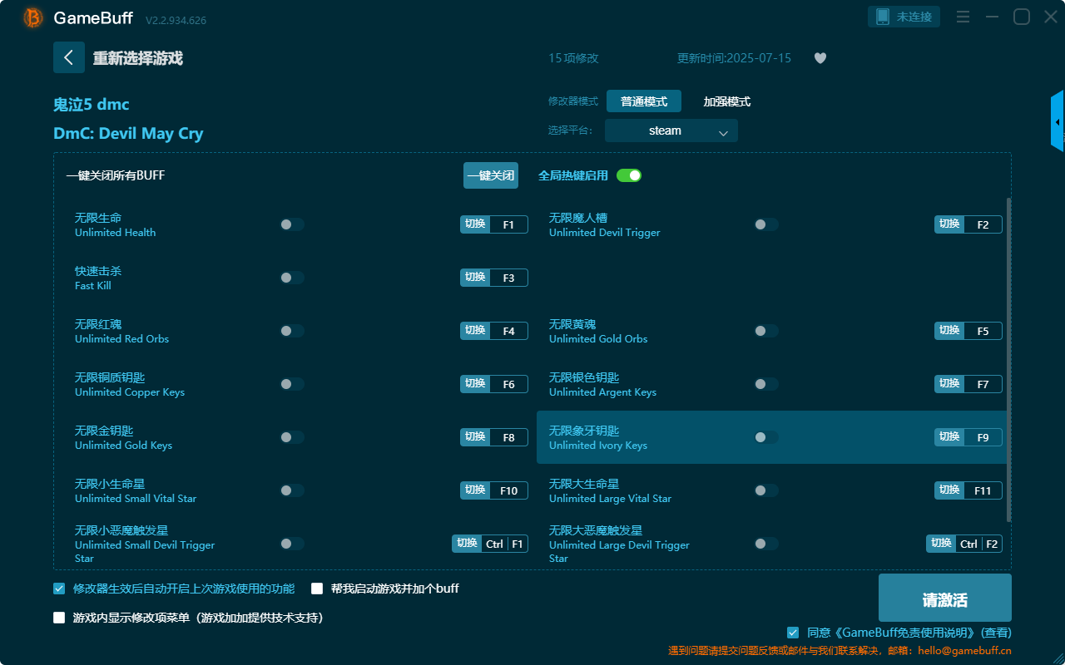This screenshot has height=665, width=1065.
Task: Select 加强模式 mode tab
Action: point(727,101)
